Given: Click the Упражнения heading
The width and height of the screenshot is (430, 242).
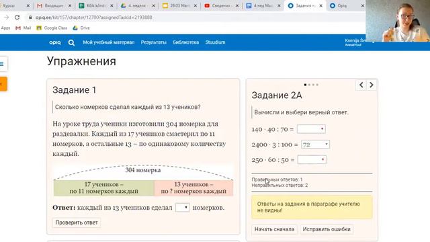Looking at the screenshot, I should (x=81, y=61).
